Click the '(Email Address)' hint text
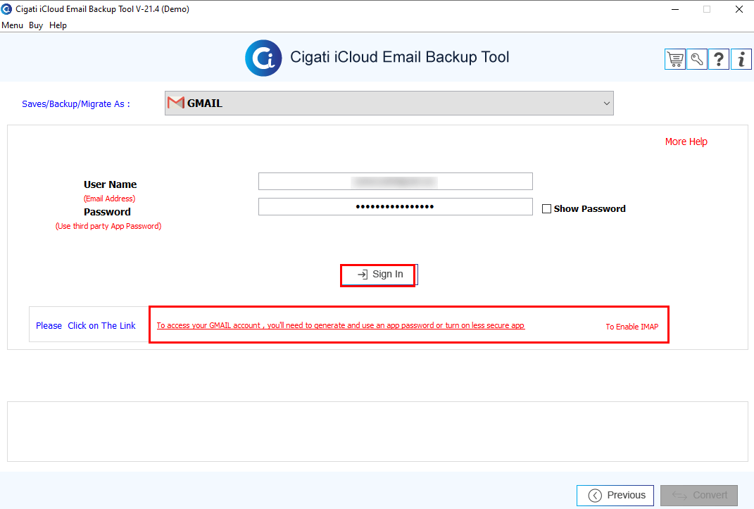This screenshot has width=754, height=509. (110, 199)
